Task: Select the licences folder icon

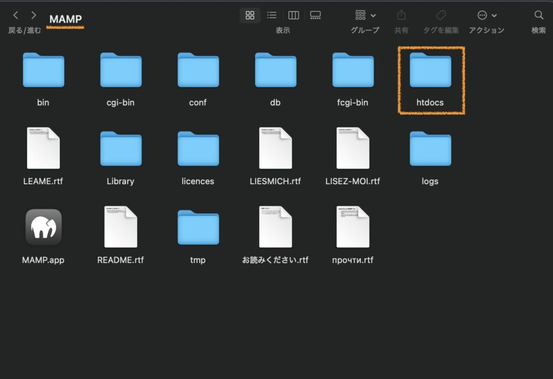Action: coord(198,148)
